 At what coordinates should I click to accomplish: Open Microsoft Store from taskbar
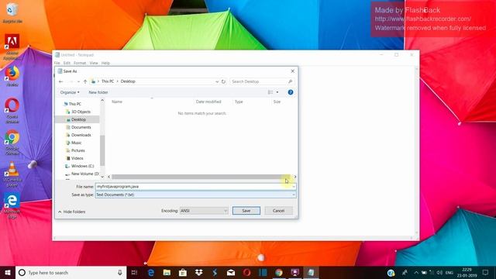(x=183, y=273)
